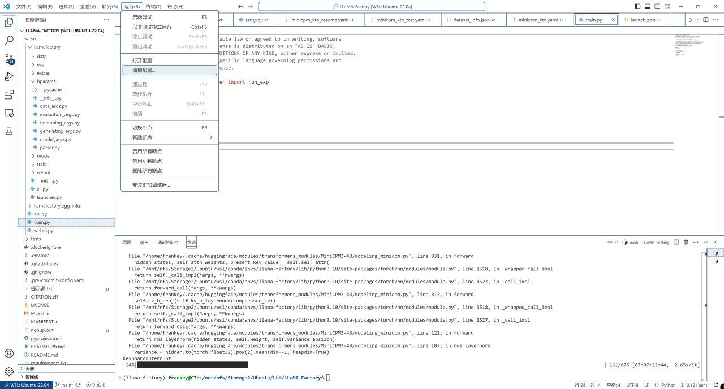Open Remote Explorer view icon
This screenshot has width=724, height=389.
8,113
